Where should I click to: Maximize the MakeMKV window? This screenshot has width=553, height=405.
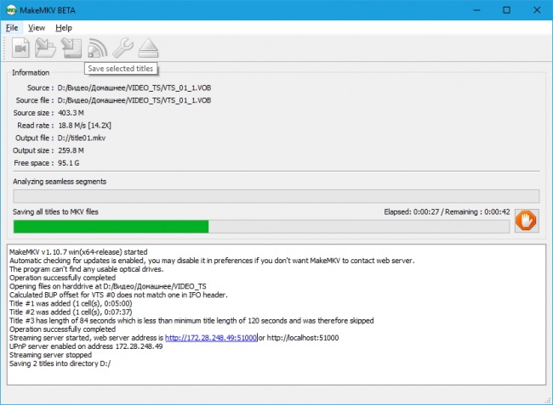click(506, 10)
